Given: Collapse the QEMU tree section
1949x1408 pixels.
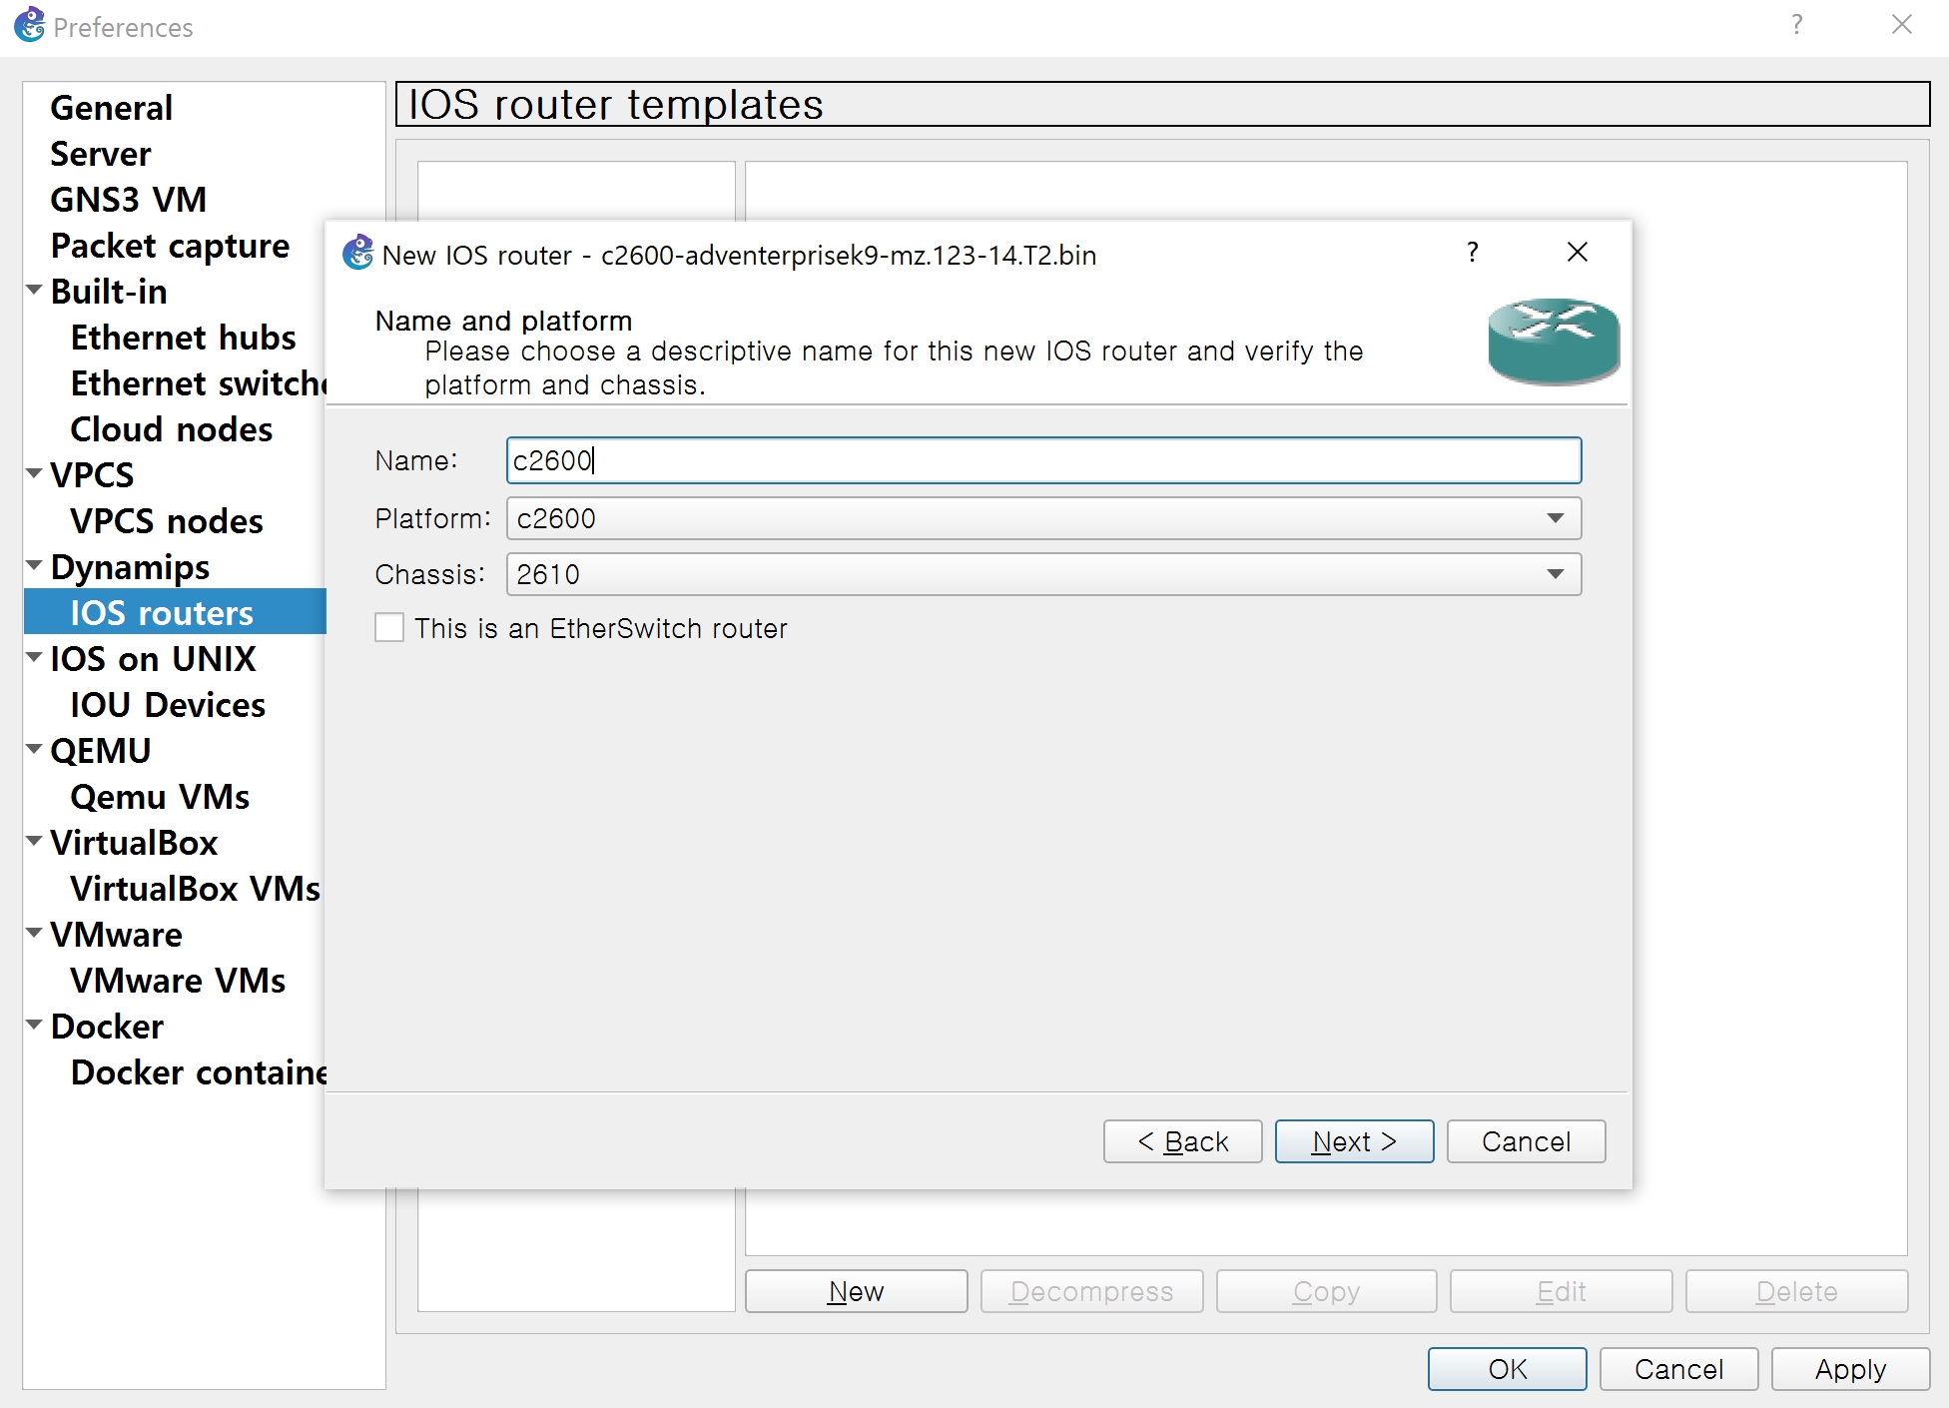Looking at the screenshot, I should [34, 750].
